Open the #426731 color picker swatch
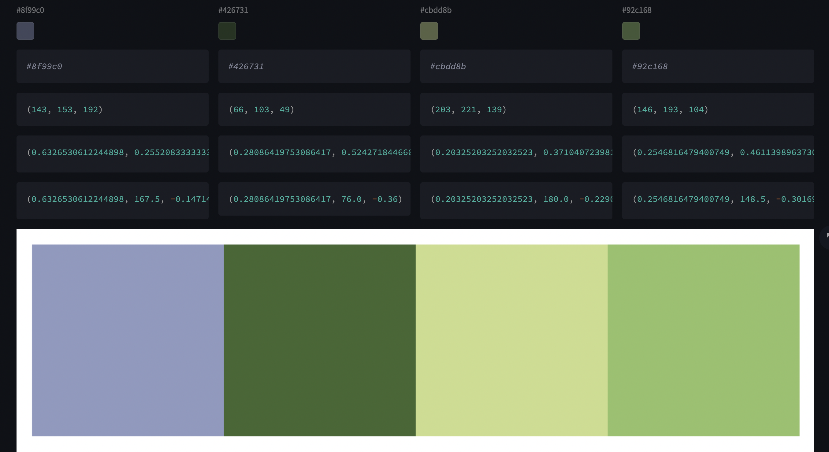The height and width of the screenshot is (452, 829). pyautogui.click(x=227, y=31)
